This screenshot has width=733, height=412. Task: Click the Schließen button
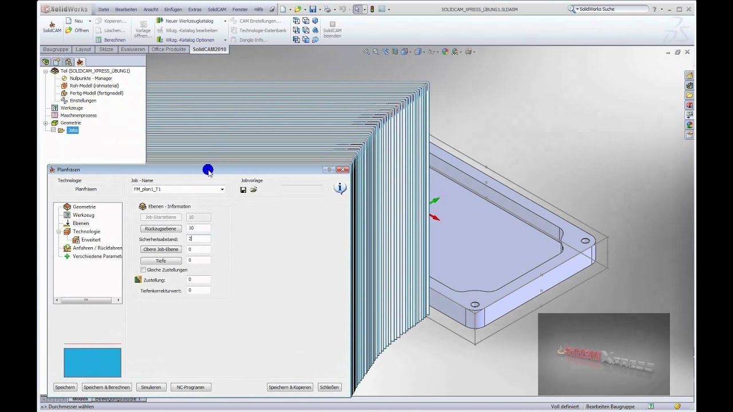[329, 387]
